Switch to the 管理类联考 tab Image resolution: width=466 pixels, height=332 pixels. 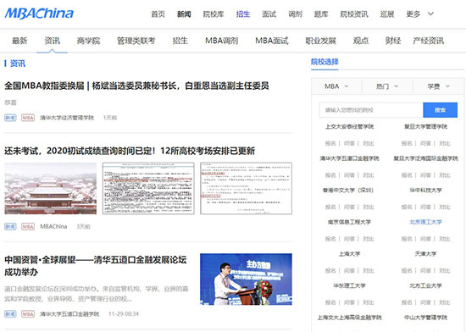[136, 41]
